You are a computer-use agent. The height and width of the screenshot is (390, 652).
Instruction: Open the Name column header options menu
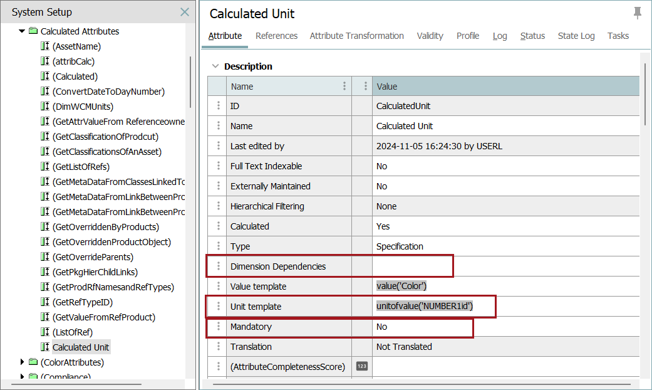(x=344, y=87)
